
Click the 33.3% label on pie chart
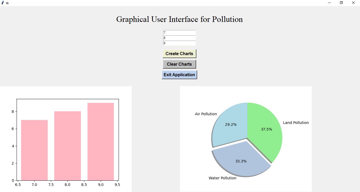click(x=241, y=161)
